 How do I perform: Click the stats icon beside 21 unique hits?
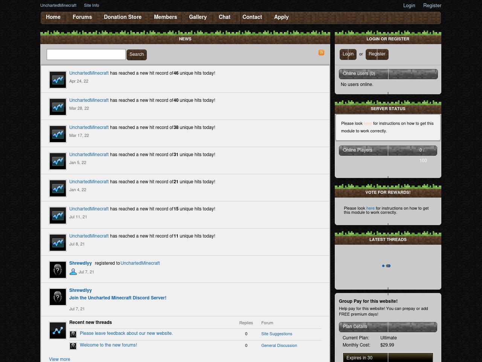(58, 188)
